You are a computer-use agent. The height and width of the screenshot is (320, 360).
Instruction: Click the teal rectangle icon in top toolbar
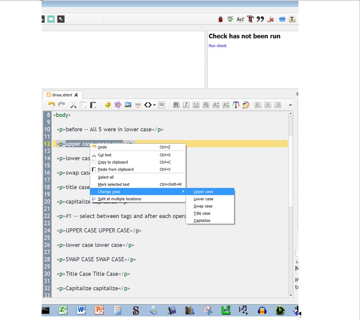pyautogui.click(x=51, y=19)
